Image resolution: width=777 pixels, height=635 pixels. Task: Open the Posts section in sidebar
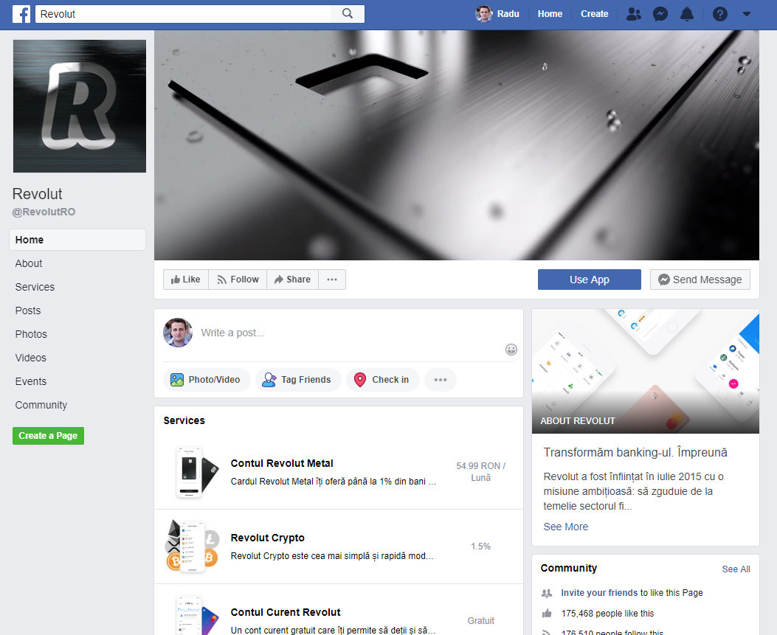[28, 310]
